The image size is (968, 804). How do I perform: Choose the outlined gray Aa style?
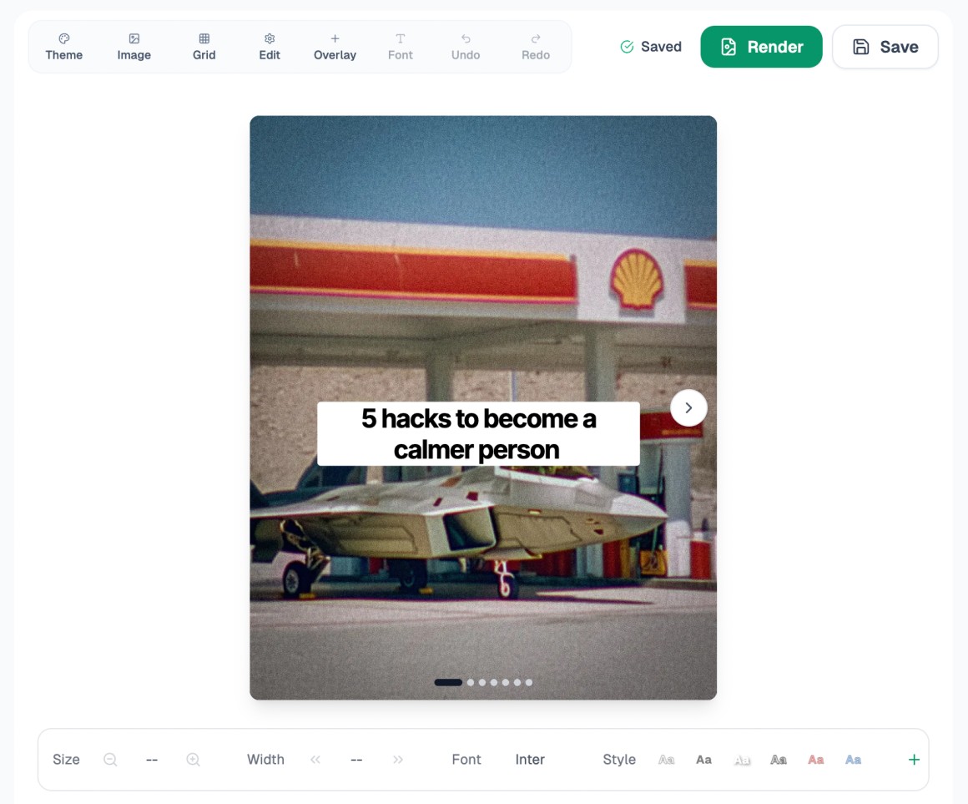(x=666, y=760)
